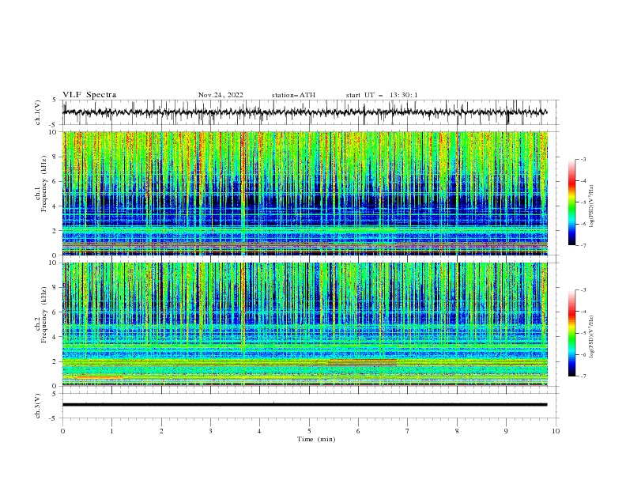Screen dimensions: 626x484
Task: Click the "VLF Spectra" title text
Action: click(x=89, y=95)
